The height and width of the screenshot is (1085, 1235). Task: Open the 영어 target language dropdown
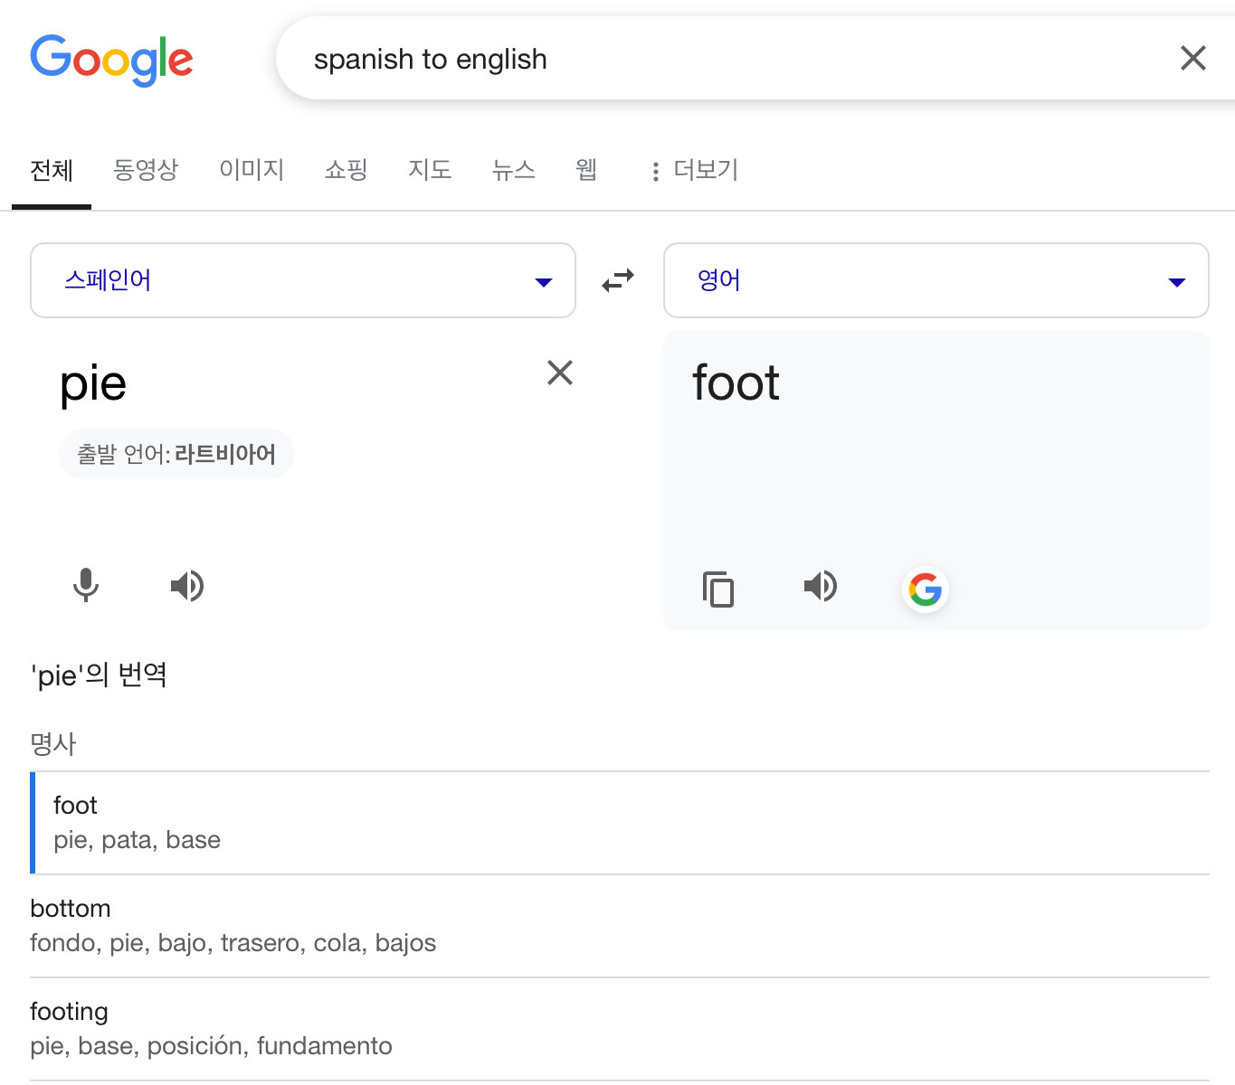click(x=936, y=280)
